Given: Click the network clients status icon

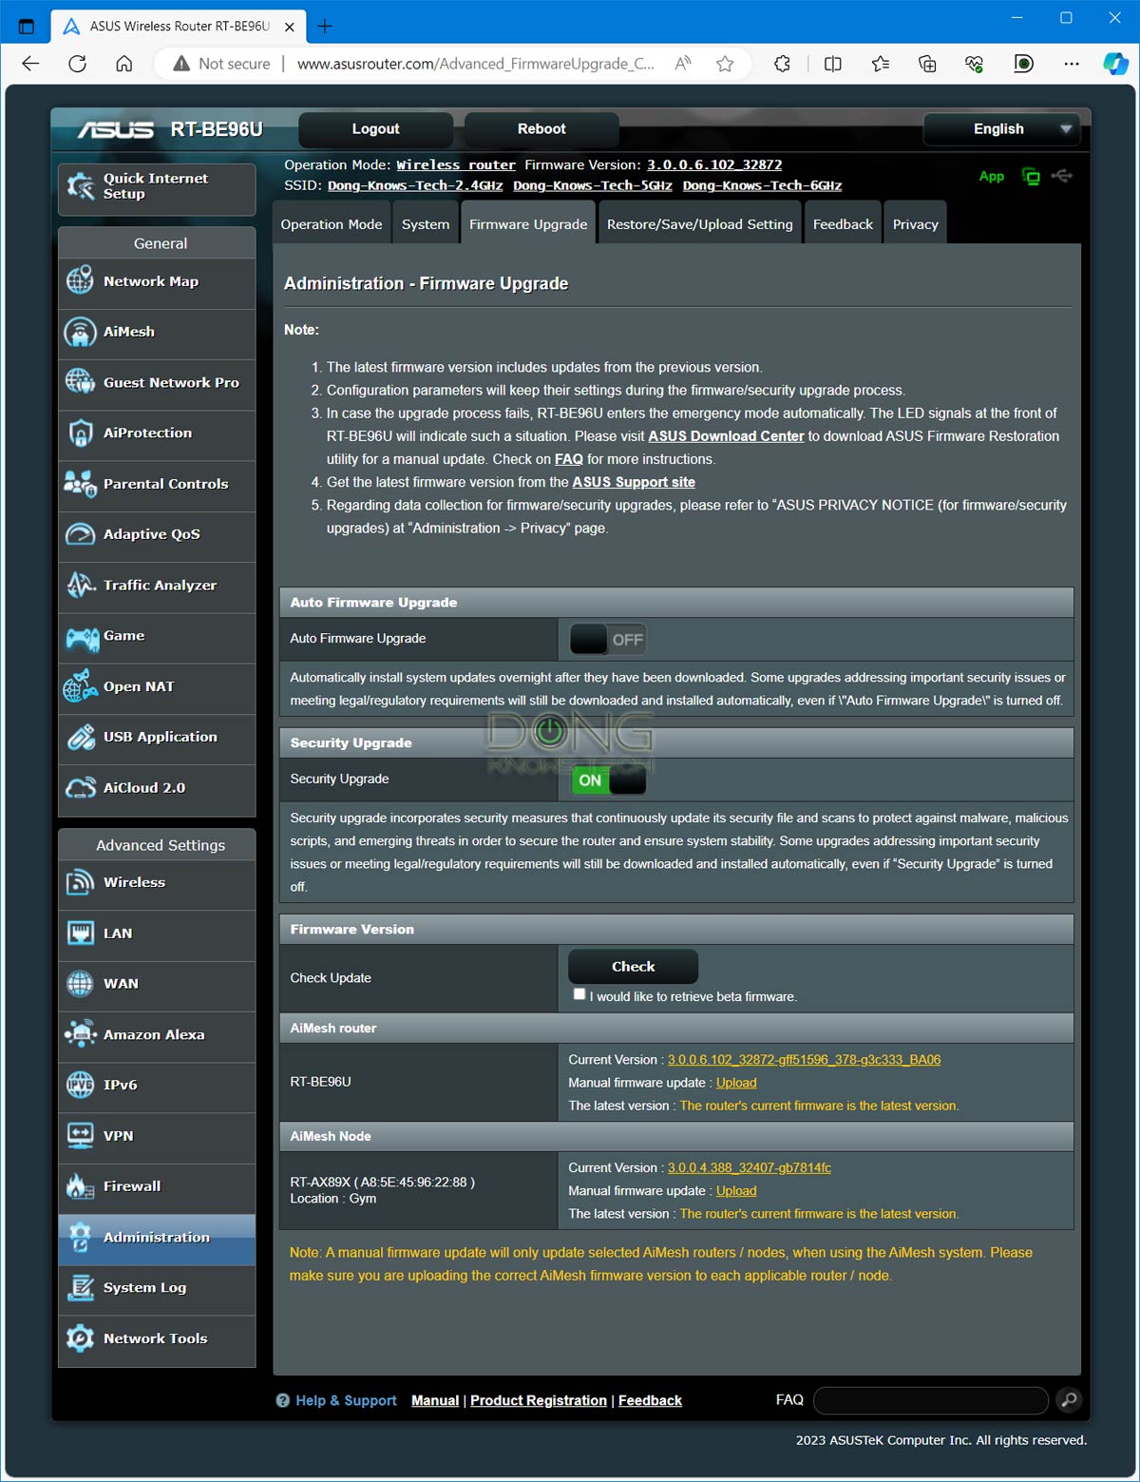Looking at the screenshot, I should pos(1031,176).
